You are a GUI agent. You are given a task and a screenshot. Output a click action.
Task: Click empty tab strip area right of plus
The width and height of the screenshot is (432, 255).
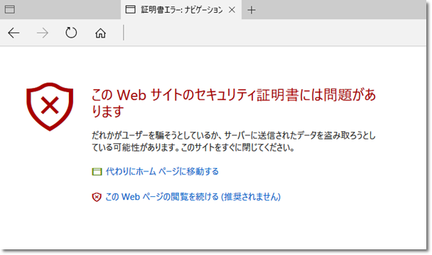[x=342, y=10]
